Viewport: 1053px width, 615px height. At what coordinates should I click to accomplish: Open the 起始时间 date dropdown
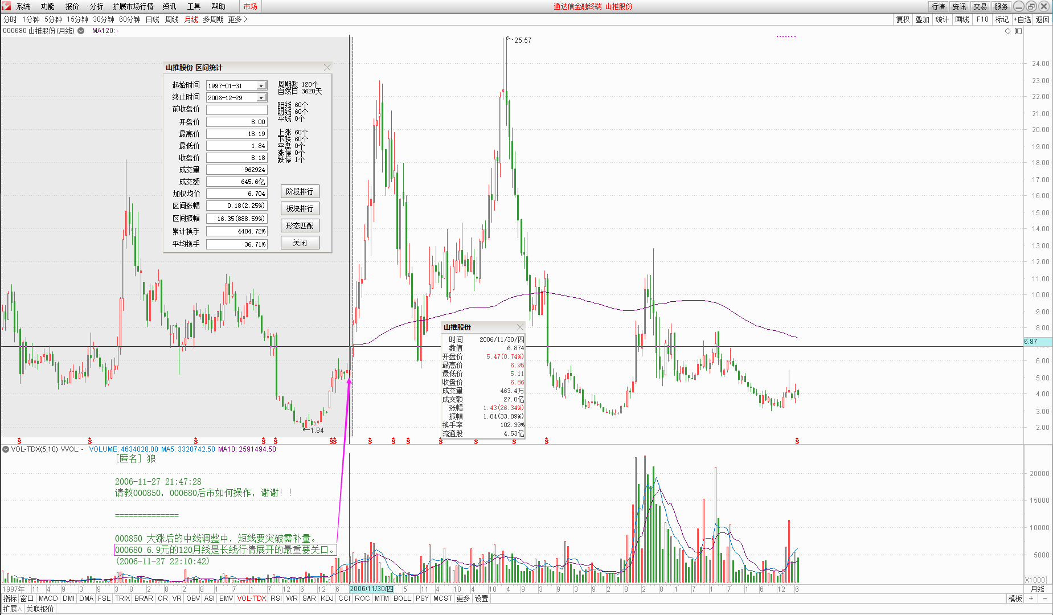(261, 86)
